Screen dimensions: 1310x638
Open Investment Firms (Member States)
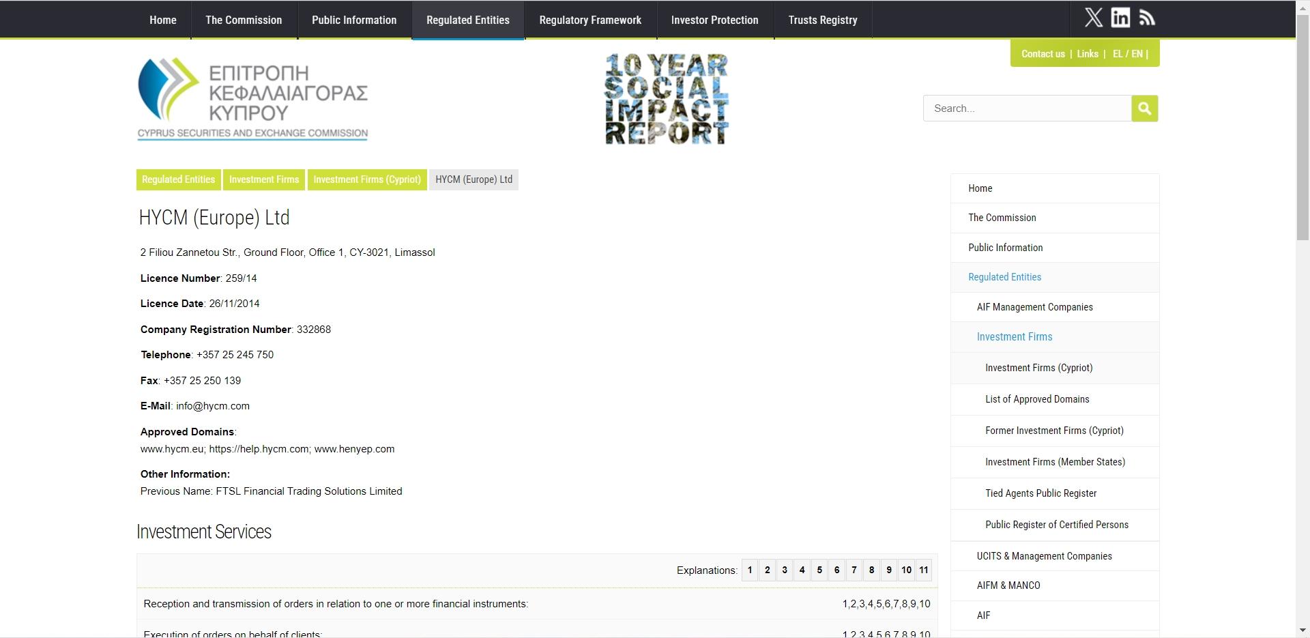point(1055,462)
